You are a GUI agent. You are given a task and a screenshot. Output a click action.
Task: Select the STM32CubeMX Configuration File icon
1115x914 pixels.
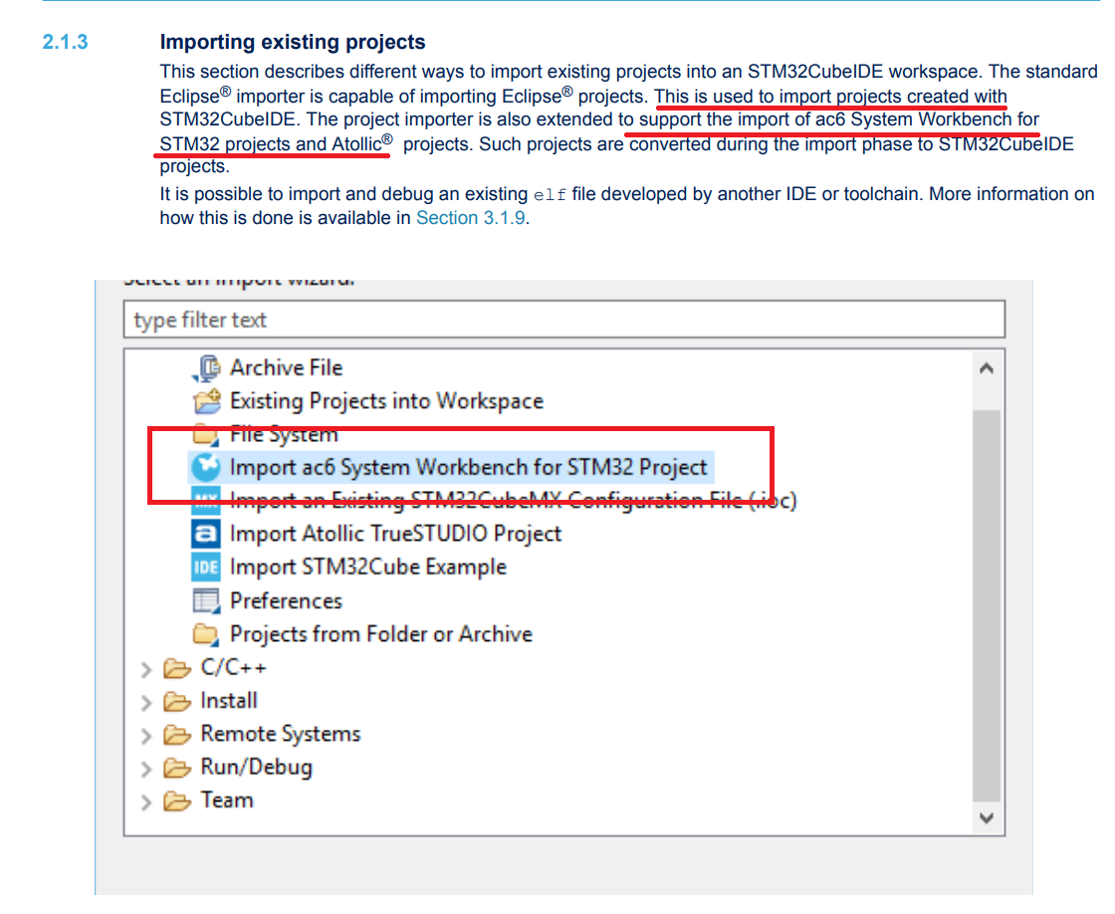204,500
